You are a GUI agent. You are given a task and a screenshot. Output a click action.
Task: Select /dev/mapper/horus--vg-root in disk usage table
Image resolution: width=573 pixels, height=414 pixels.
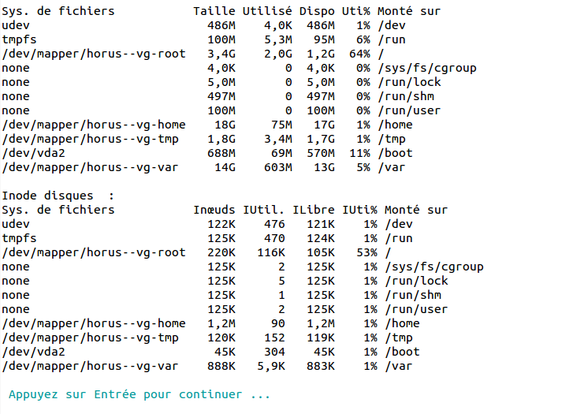tap(94, 54)
